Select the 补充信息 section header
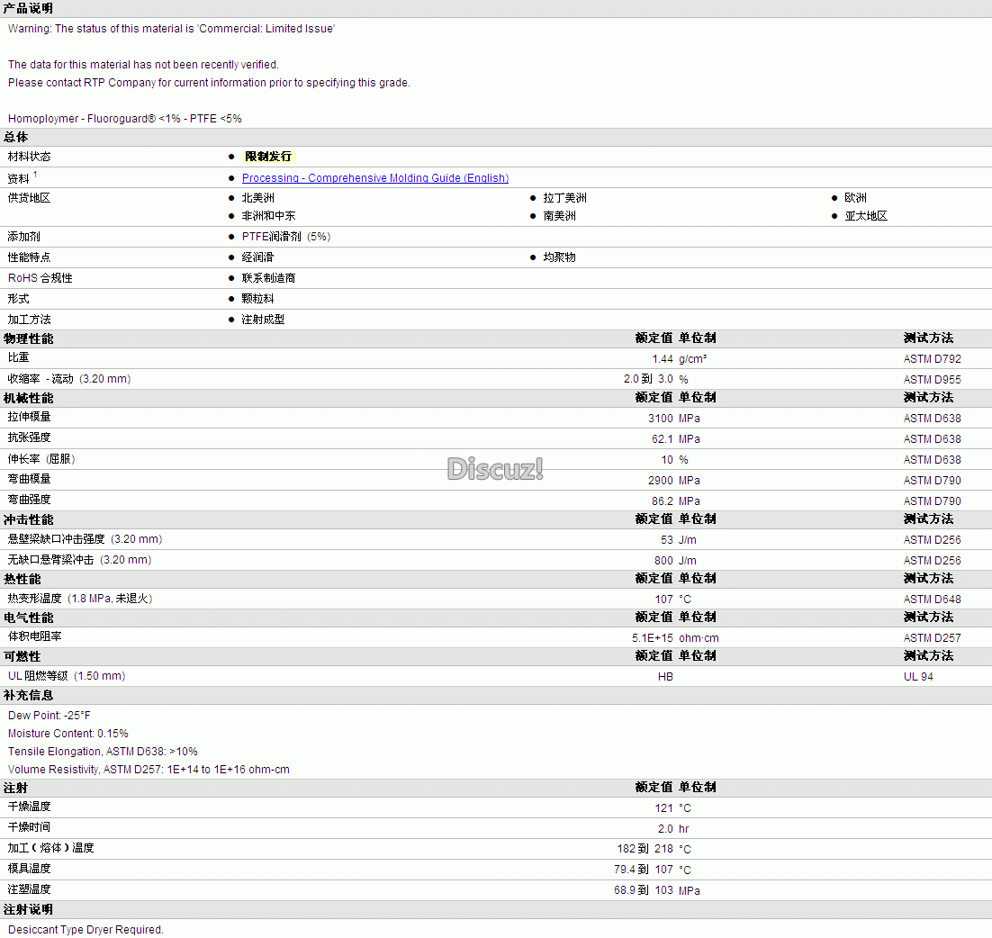The width and height of the screenshot is (992, 938). point(28,696)
